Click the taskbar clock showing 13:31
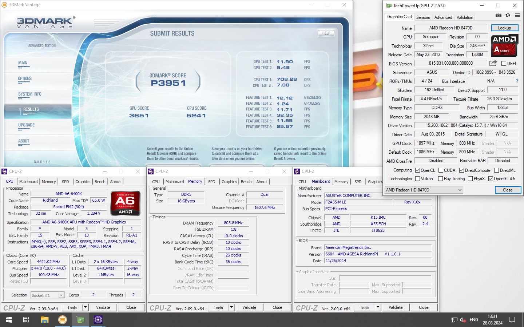This screenshot has width=524, height=327. click(x=493, y=320)
